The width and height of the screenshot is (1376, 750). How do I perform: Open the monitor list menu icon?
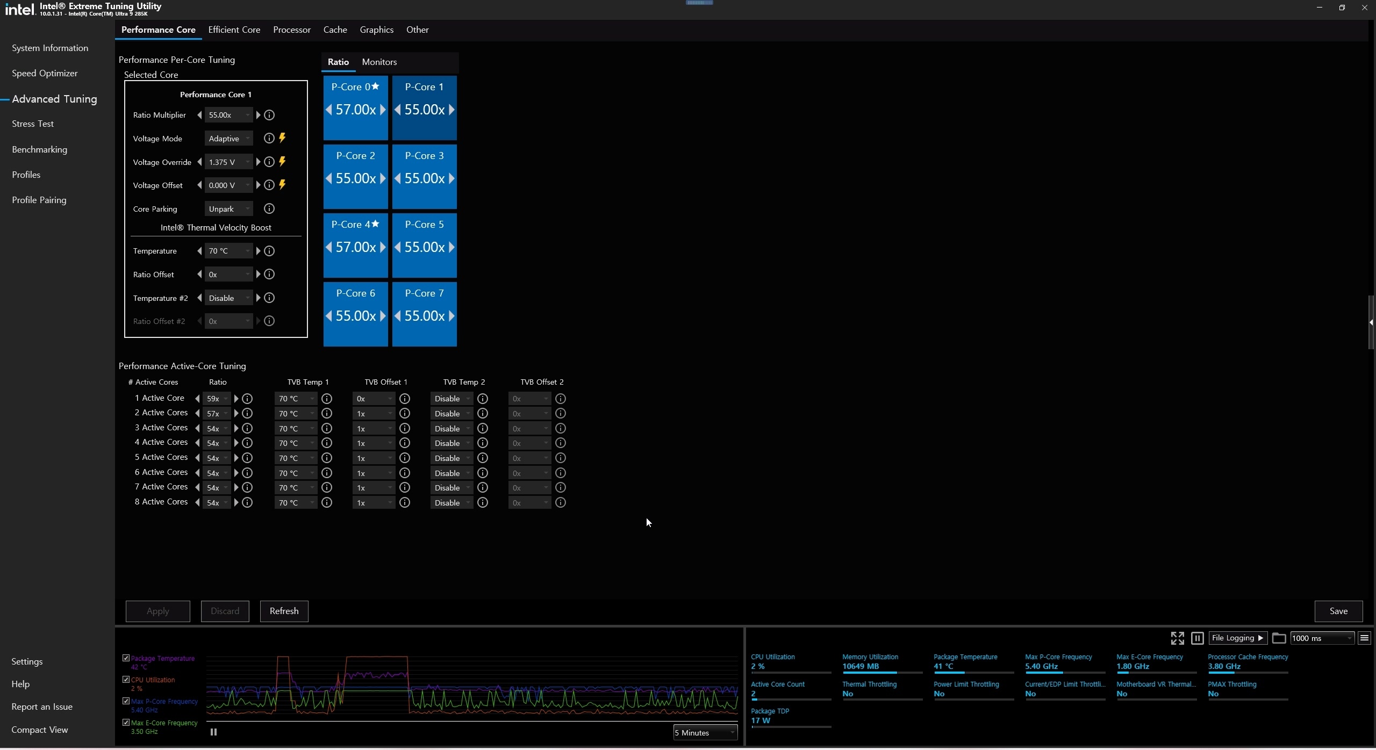(1364, 638)
